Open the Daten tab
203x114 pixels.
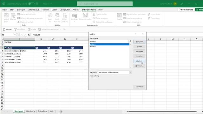[54, 10]
